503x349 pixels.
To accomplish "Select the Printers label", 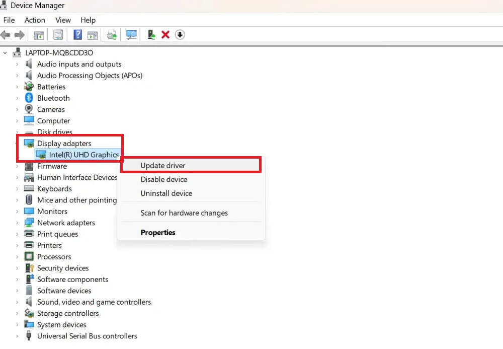I will click(49, 245).
